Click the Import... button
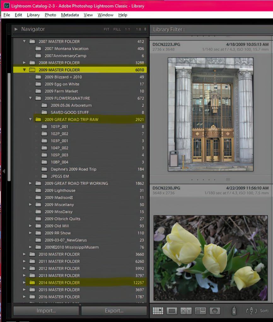The width and height of the screenshot is (273, 322). 46,311
